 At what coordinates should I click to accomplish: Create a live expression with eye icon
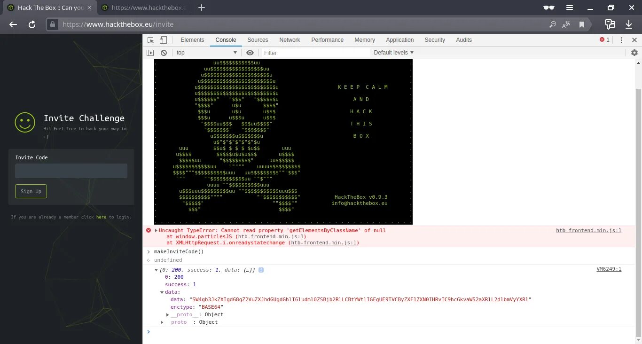click(250, 53)
